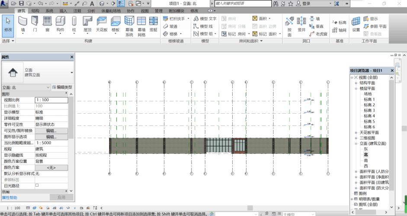Screen dimensions: 407x216
Task: Switch to the 结构 ribbon tab
Action: 35,11
